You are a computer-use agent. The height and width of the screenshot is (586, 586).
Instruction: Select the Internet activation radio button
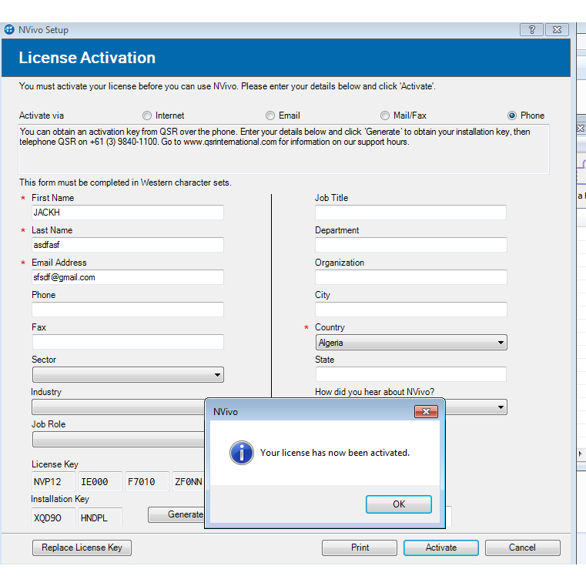click(x=148, y=116)
